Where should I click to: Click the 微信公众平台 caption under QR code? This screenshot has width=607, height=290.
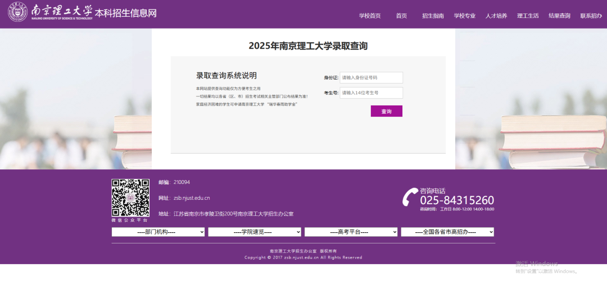(130, 220)
